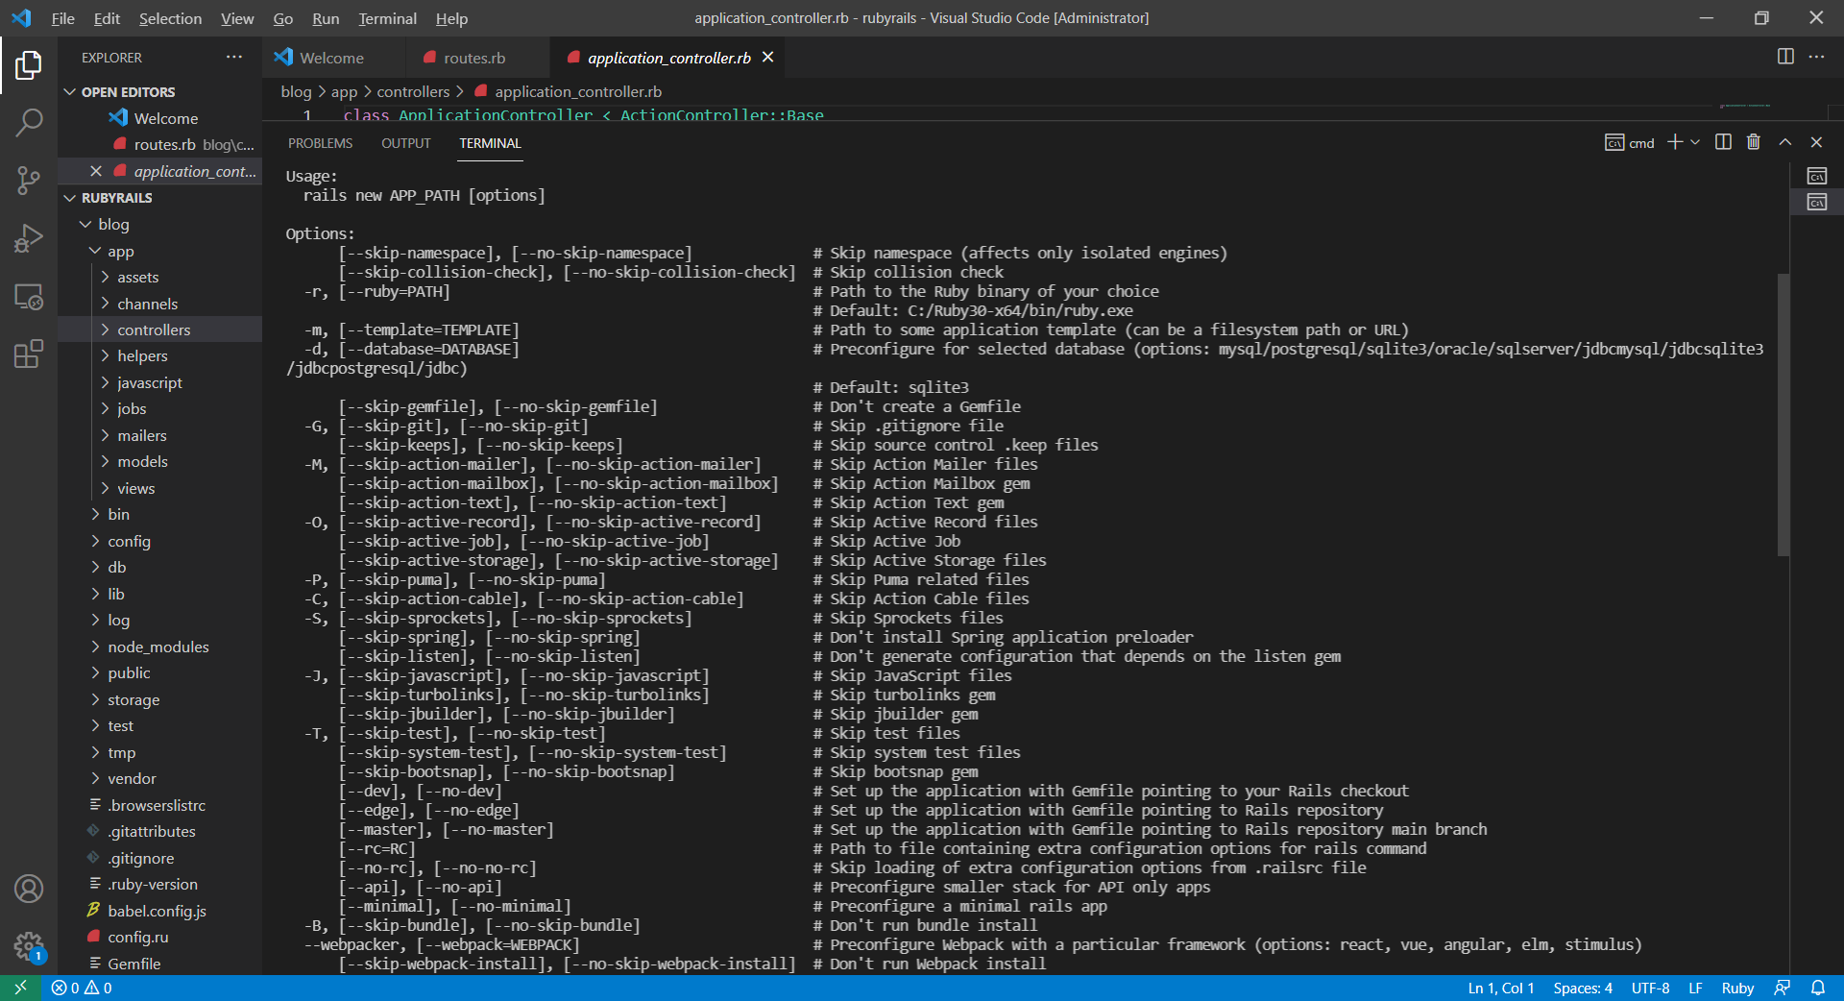Click controllers in the breadcrumb
Image resolution: width=1844 pixels, height=1001 pixels.
[x=413, y=92]
